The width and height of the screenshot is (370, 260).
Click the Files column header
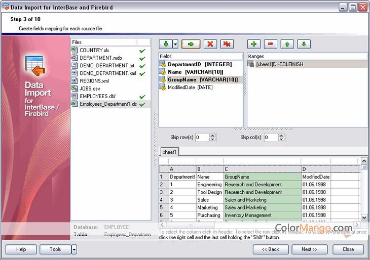pyautogui.click(x=104, y=42)
